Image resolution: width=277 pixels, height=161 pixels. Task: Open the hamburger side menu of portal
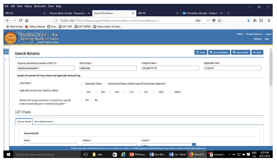(6, 52)
